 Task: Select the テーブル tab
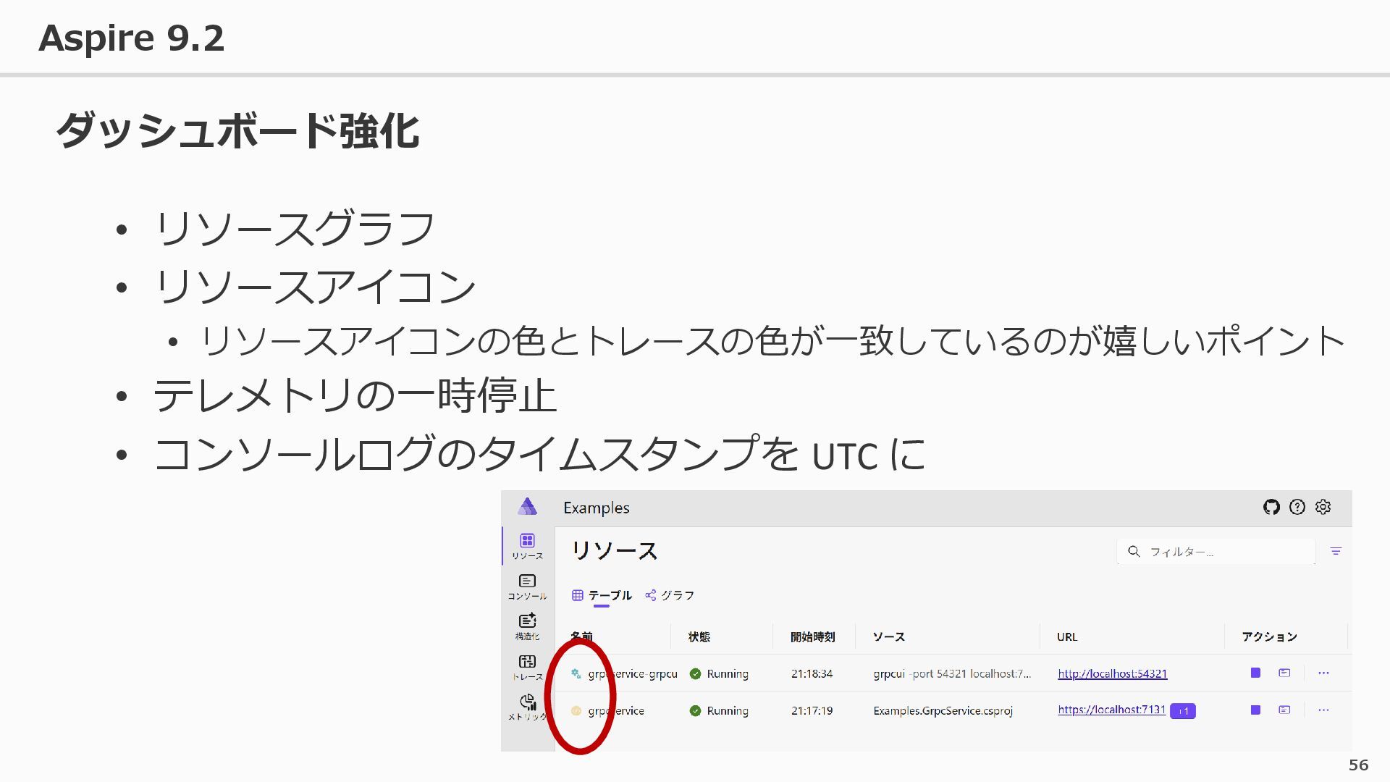[602, 595]
